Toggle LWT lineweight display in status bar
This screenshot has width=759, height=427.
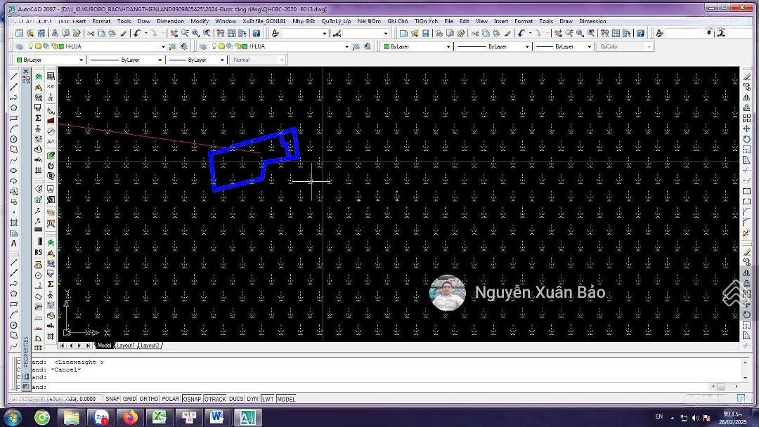tap(268, 399)
